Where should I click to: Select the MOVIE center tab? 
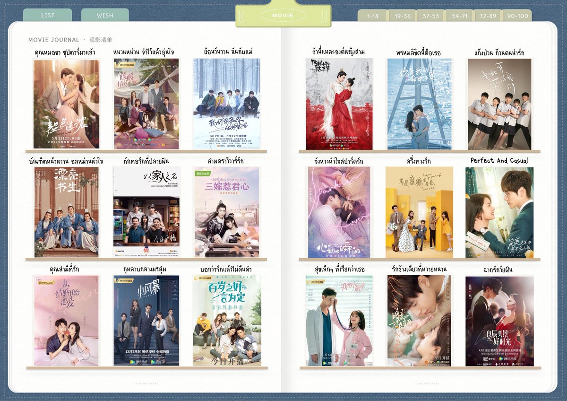coord(283,16)
